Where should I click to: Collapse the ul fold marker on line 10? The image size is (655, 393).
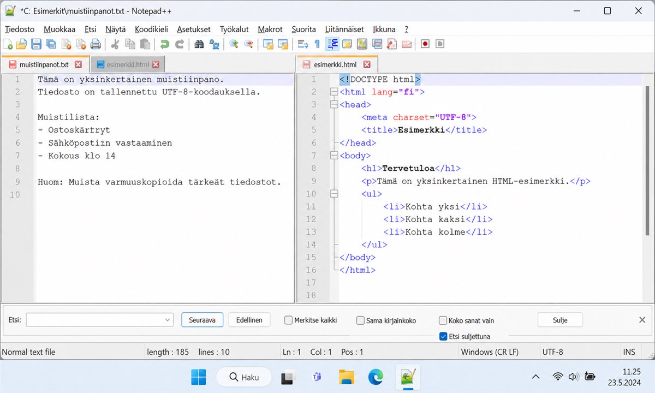(334, 194)
